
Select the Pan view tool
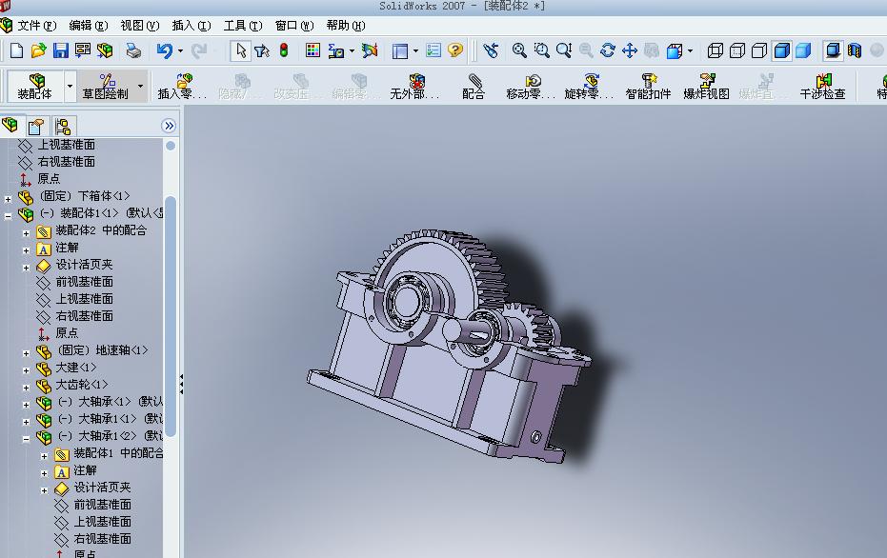coord(630,50)
